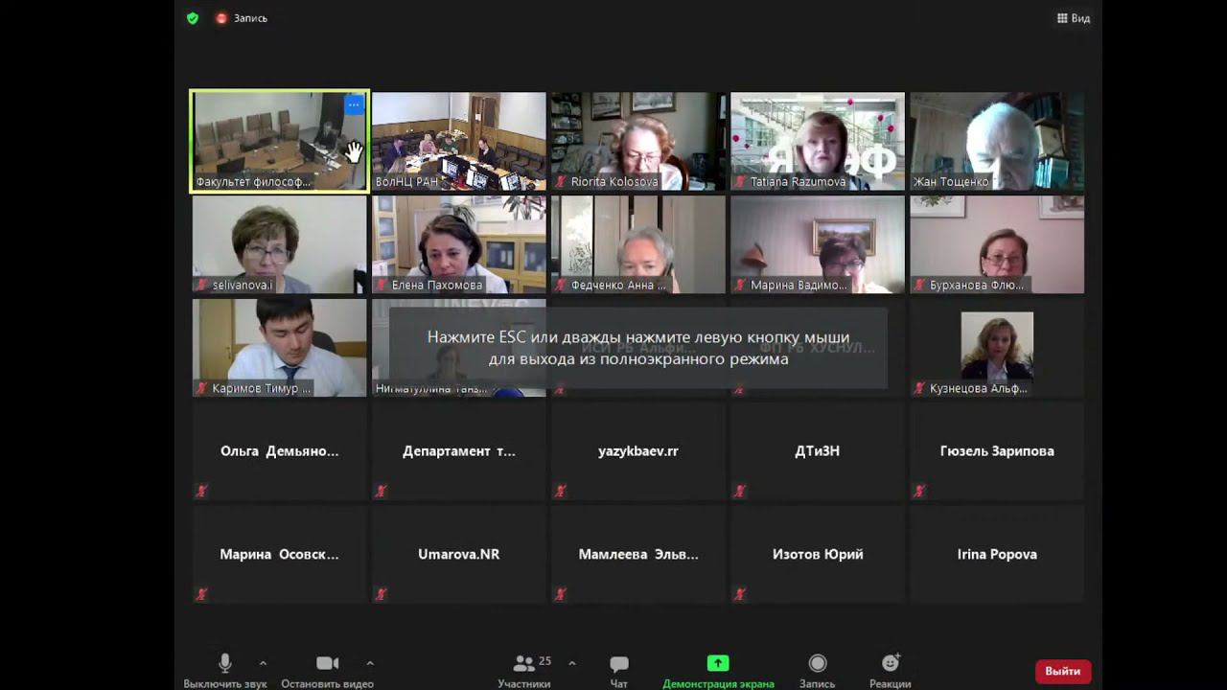Click the Запись recording indicator at top
This screenshot has width=1227, height=690.
click(242, 18)
